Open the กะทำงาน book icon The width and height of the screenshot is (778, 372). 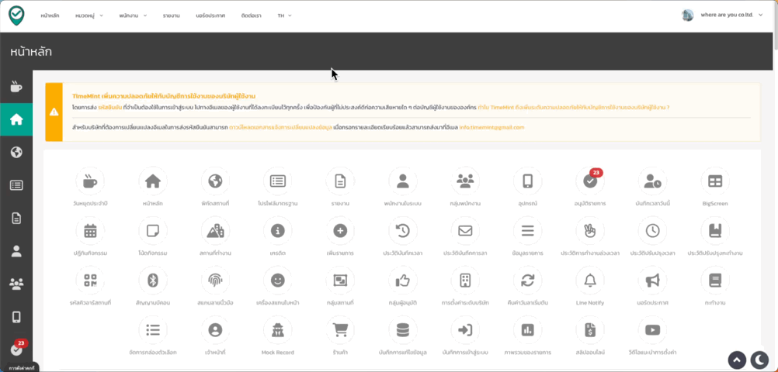tap(715, 281)
